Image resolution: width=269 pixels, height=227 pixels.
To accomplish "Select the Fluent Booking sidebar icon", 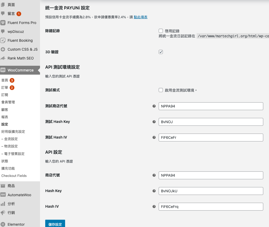I will pos(3,40).
